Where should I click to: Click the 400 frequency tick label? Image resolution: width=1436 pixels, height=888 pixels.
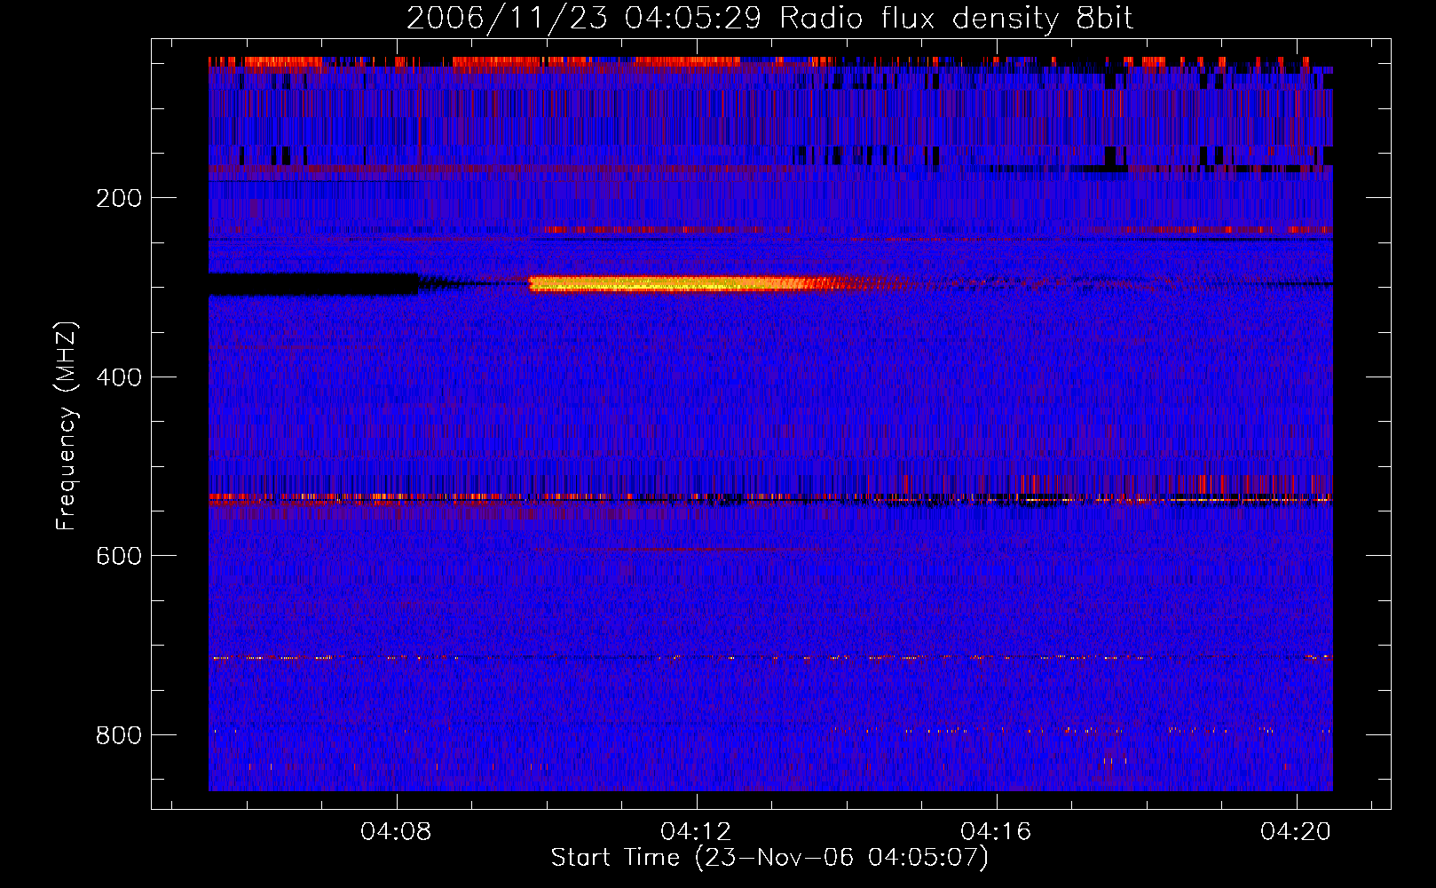(x=119, y=377)
